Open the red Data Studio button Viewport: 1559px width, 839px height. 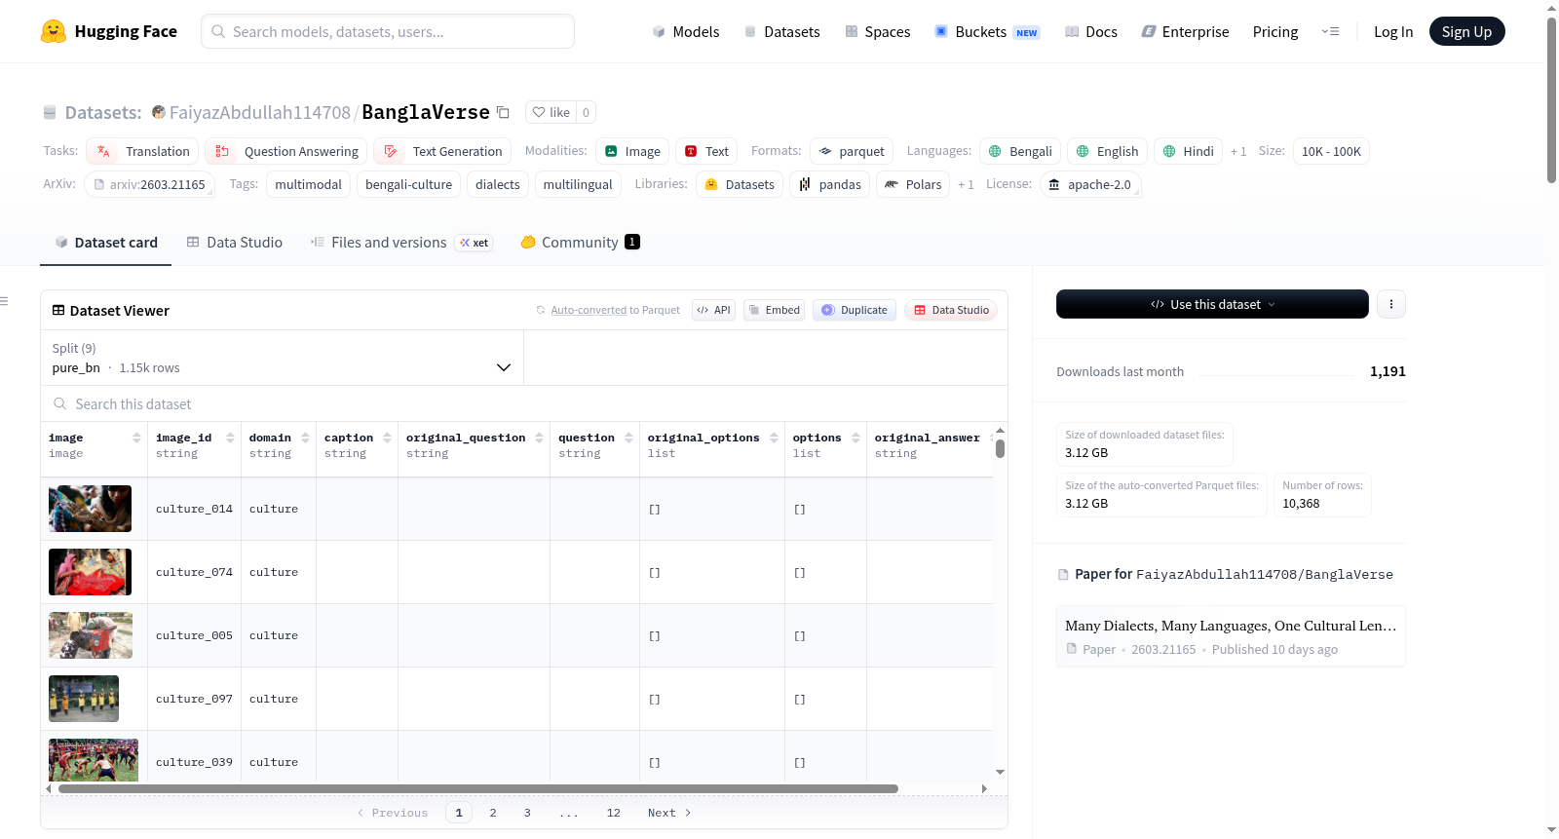[x=951, y=310]
